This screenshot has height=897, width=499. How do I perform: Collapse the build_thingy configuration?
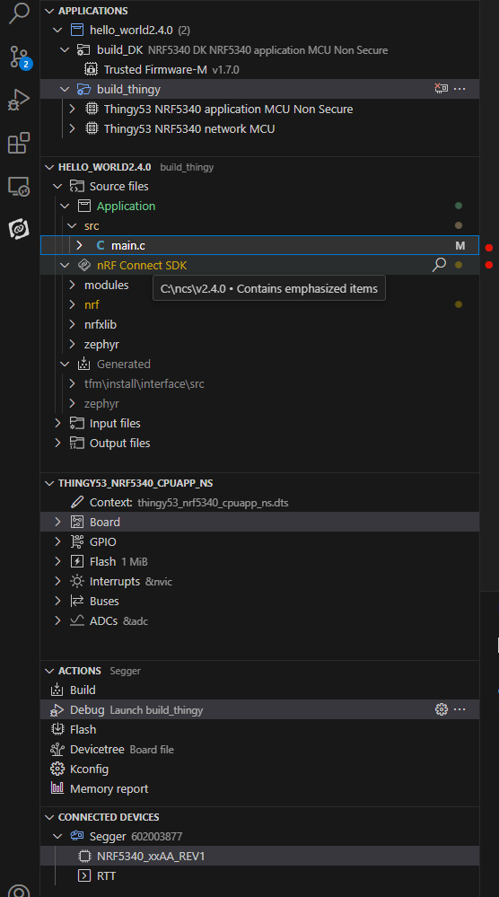coord(65,89)
